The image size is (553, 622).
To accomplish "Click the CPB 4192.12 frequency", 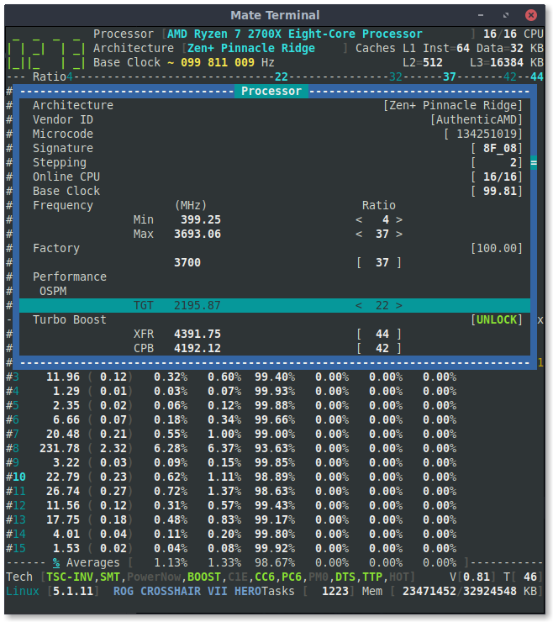I will 197,348.
